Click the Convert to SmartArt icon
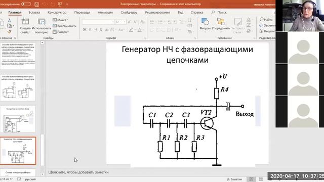324x182 pixels. click(190, 32)
